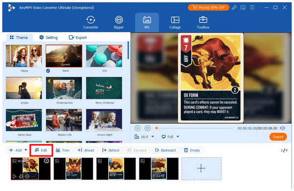Click the Empty trash button
Image resolution: width=294 pixels, height=191 pixels.
pyautogui.click(x=192, y=150)
